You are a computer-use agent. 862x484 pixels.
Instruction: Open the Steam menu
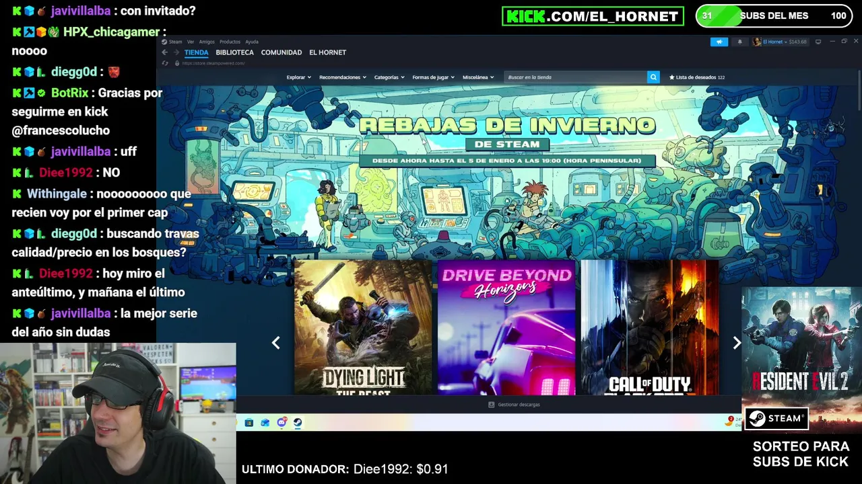click(x=175, y=42)
